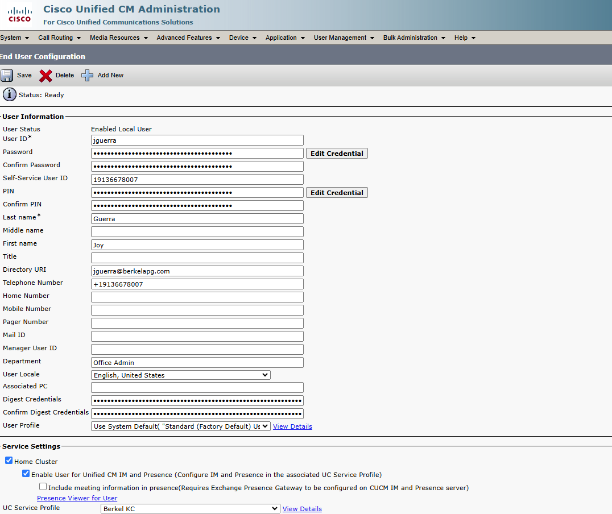
Task: Open the Help menu
Action: [x=465, y=38]
